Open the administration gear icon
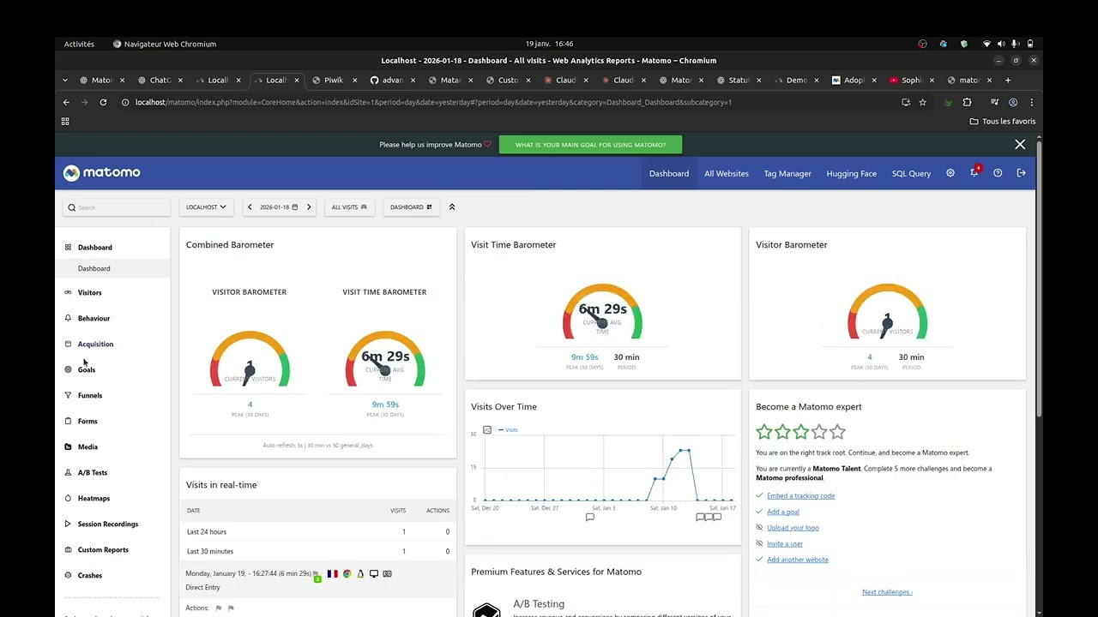 (x=950, y=173)
